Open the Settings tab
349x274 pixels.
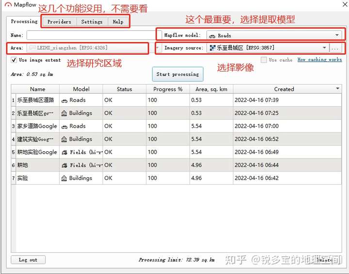click(92, 22)
